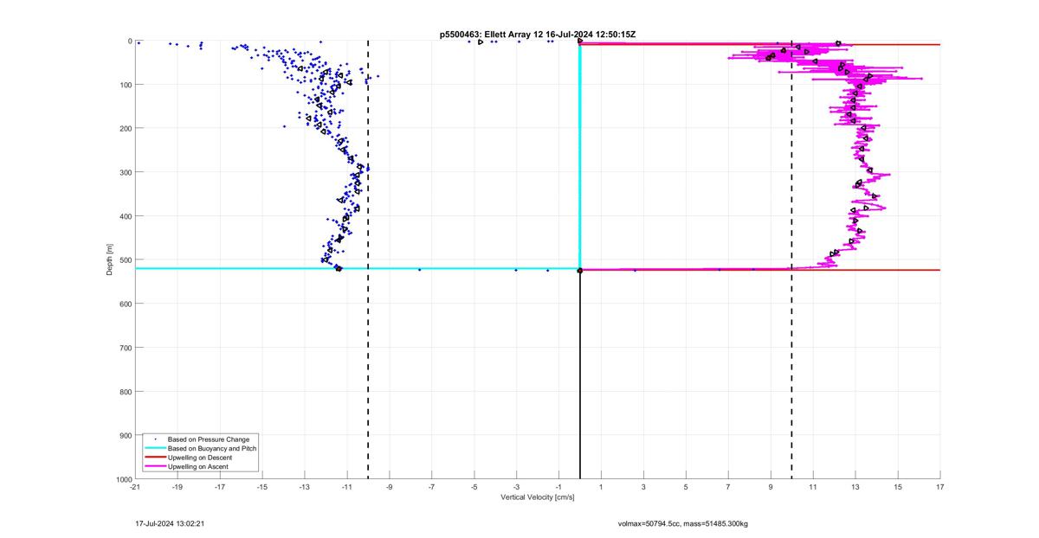Click depth axis tick label '300'

[x=126, y=172]
